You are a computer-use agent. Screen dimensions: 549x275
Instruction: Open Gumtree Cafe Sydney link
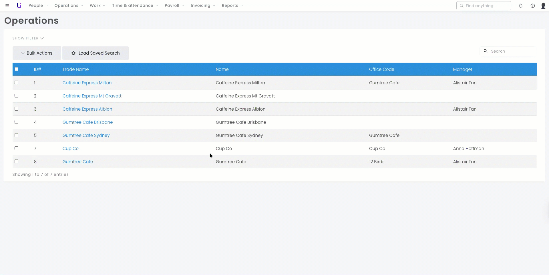[x=86, y=135]
